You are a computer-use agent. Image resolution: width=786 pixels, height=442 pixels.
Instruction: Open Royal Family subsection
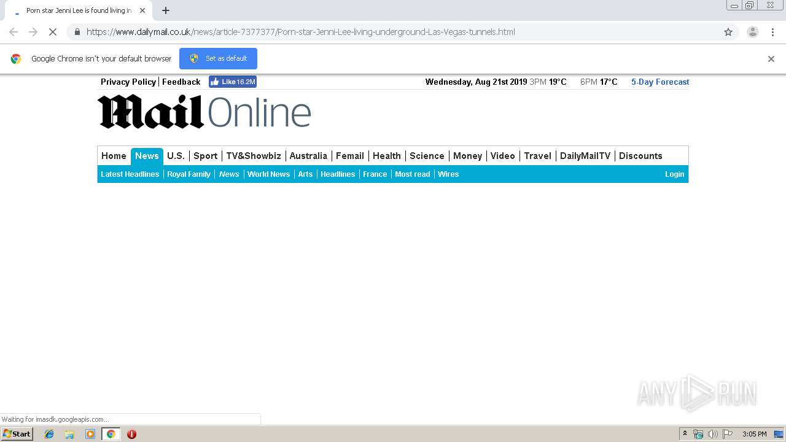pos(189,174)
